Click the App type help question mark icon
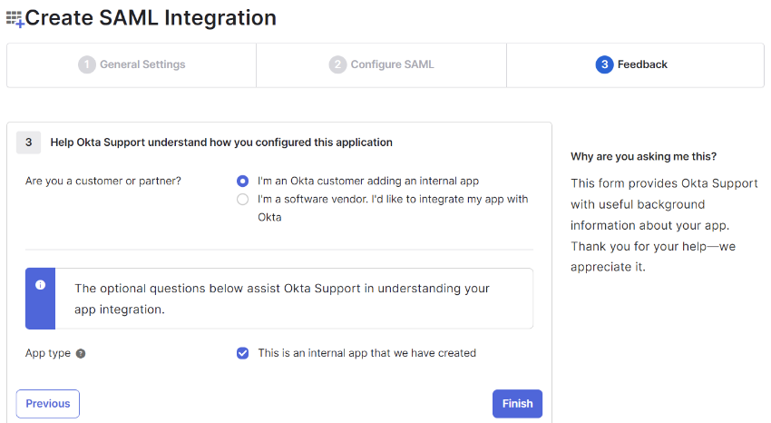The width and height of the screenshot is (771, 423). pos(81,354)
